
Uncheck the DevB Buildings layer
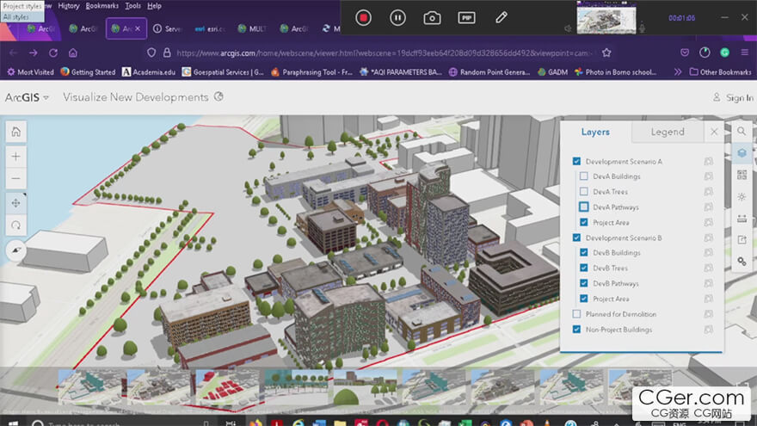[584, 253]
